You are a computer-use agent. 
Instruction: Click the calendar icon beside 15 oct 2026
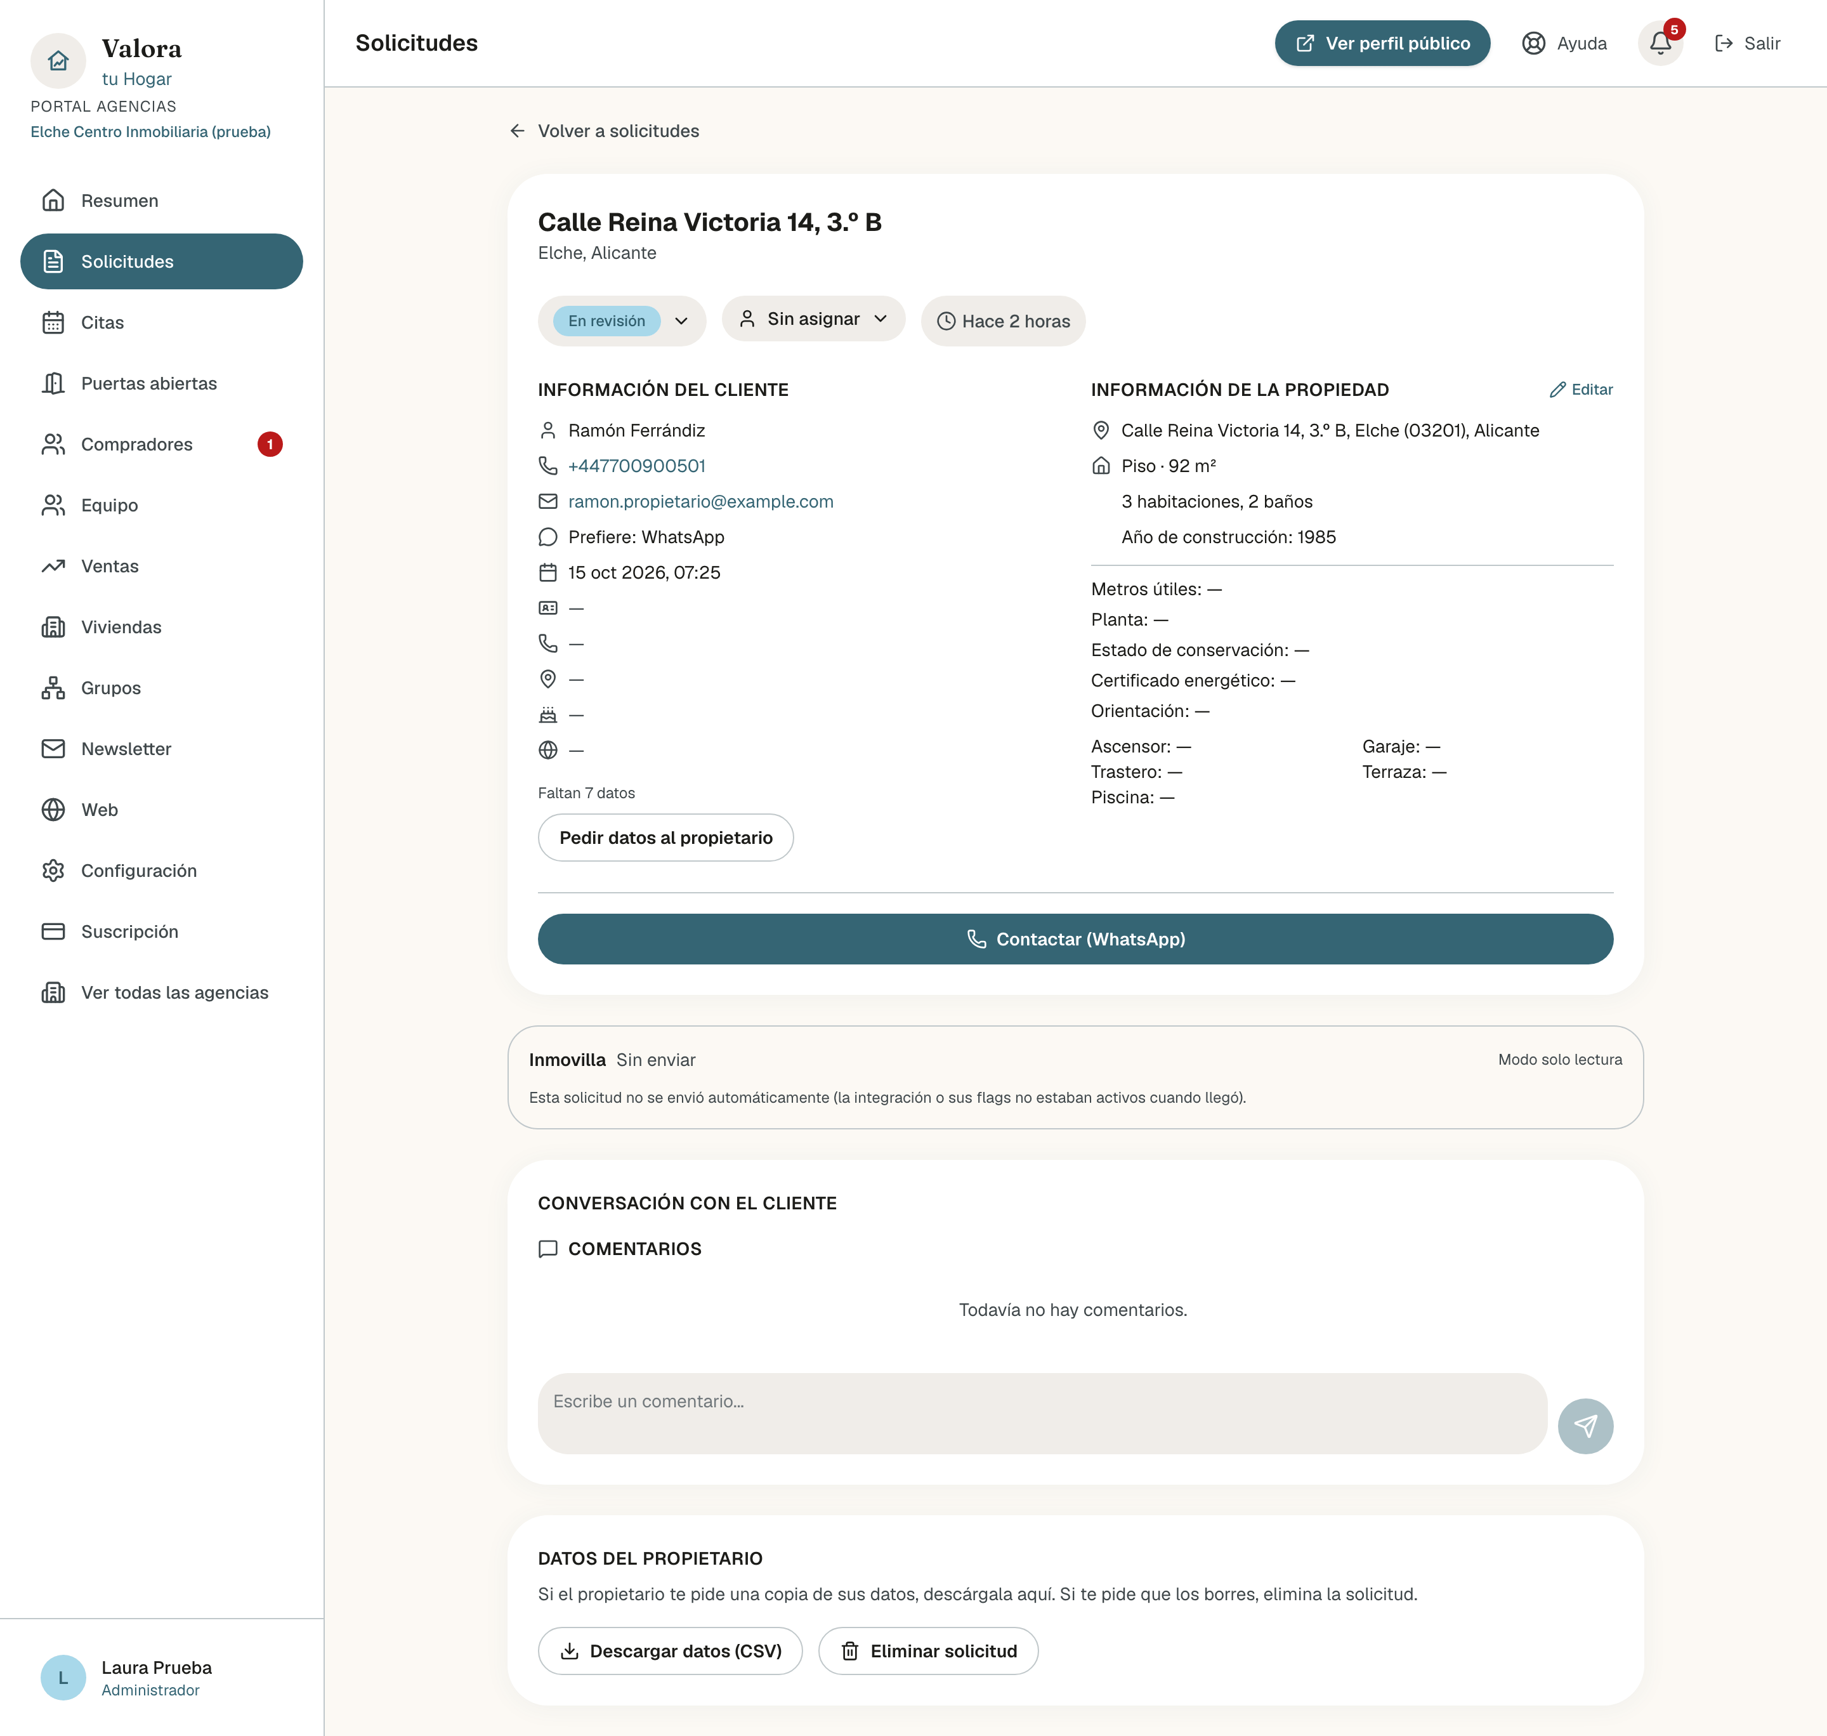tap(547, 573)
